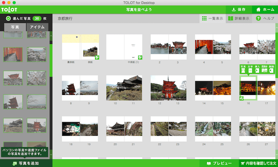Screen dimensions: 278x167
Task: Select red pagoda thumbnail in sidebar bottom row
Action: [36, 125]
